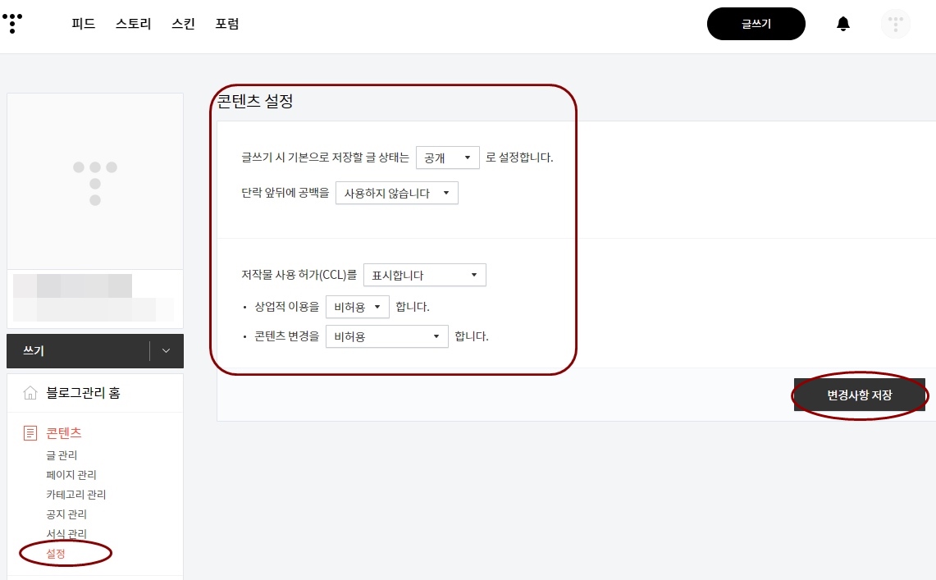
Task: Open the 사용하지 않습니다 paragraph spacing dropdown
Action: [x=396, y=193]
